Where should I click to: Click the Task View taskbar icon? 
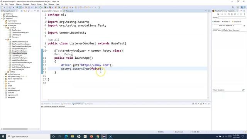60,136
